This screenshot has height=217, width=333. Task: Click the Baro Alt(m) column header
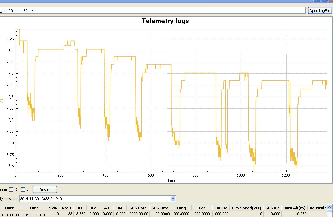coord(294,208)
